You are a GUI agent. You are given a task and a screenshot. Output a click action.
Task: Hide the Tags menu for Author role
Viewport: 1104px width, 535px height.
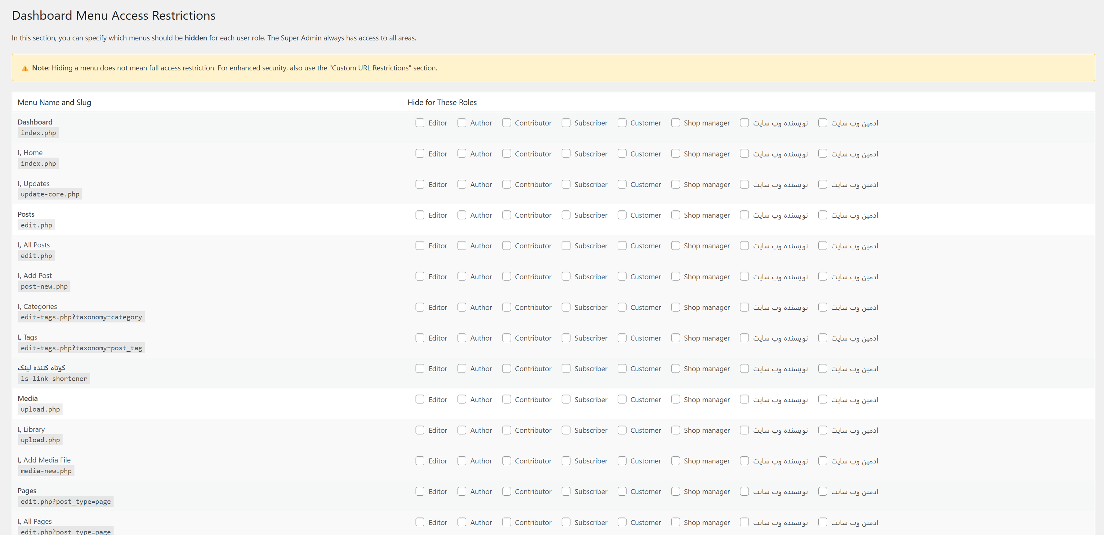click(x=462, y=338)
